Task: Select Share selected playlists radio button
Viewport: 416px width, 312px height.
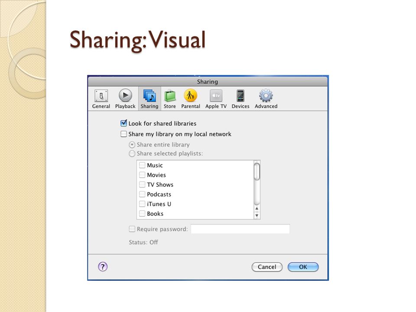Action: (x=132, y=153)
